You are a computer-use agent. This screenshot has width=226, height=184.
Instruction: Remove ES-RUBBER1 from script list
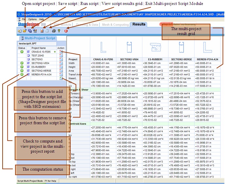(61, 67)
